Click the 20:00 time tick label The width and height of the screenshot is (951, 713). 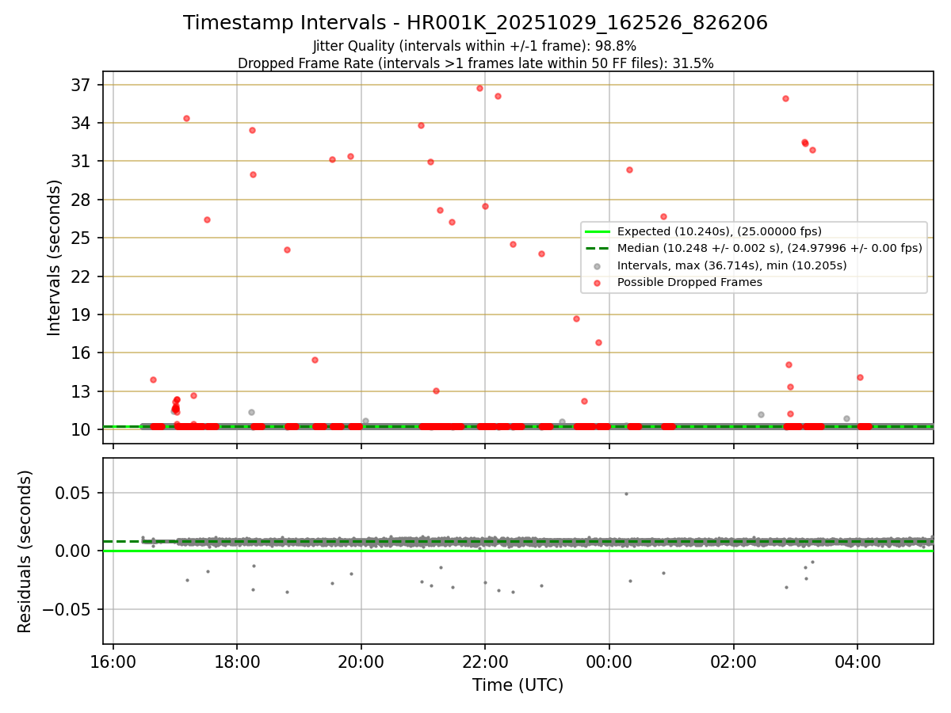[x=361, y=662]
